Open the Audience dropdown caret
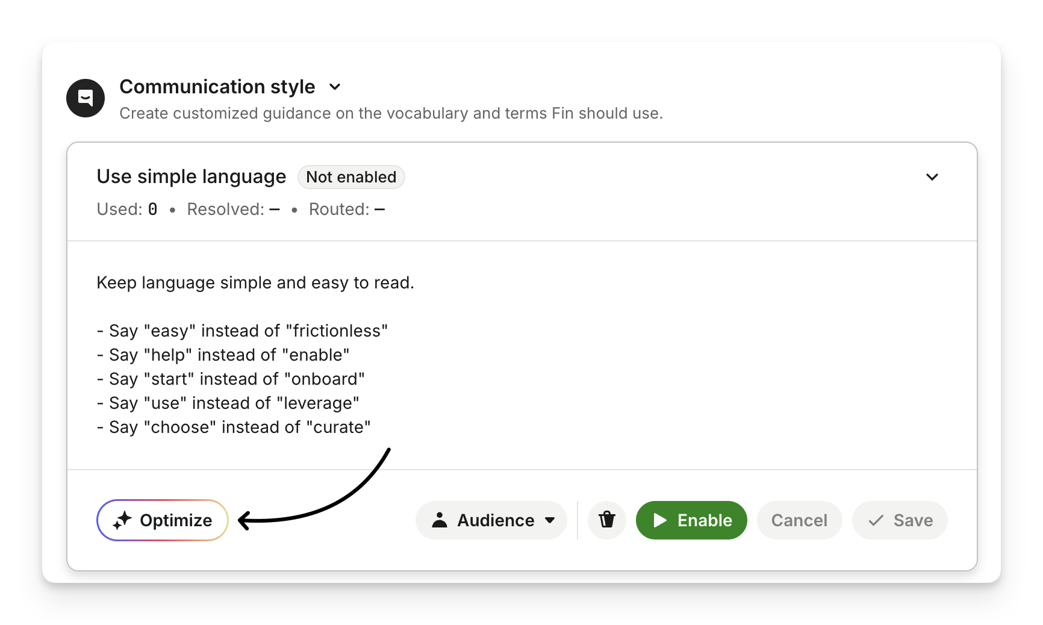 [x=549, y=520]
